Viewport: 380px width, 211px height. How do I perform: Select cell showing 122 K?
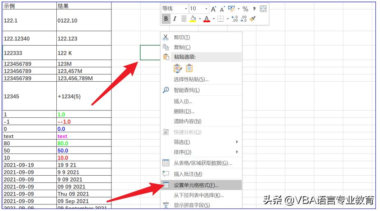pyautogui.click(x=84, y=53)
